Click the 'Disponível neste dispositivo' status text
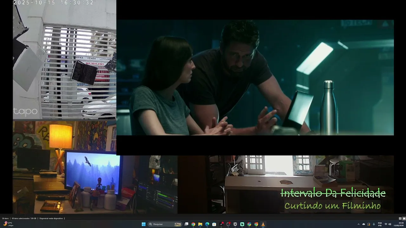 pos(51,218)
